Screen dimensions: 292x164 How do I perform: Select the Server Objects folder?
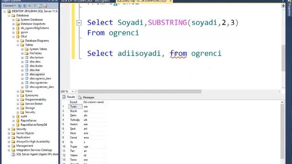pyautogui.click(x=25, y=133)
